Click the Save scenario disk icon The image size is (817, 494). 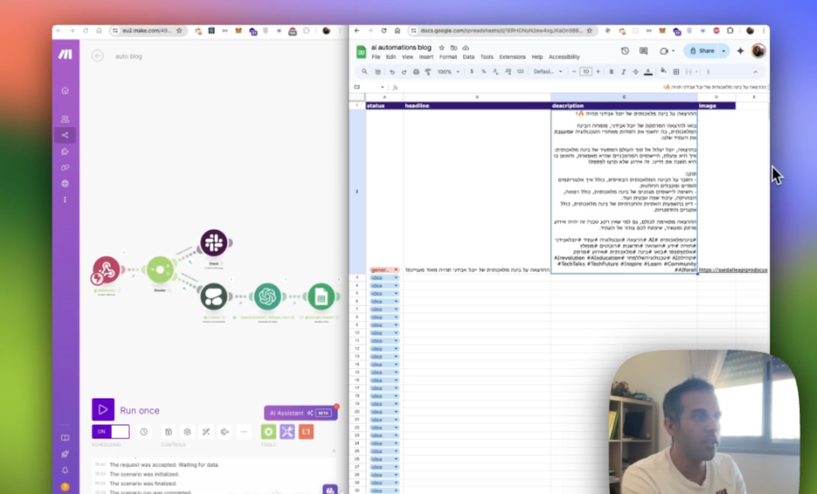[x=168, y=432]
